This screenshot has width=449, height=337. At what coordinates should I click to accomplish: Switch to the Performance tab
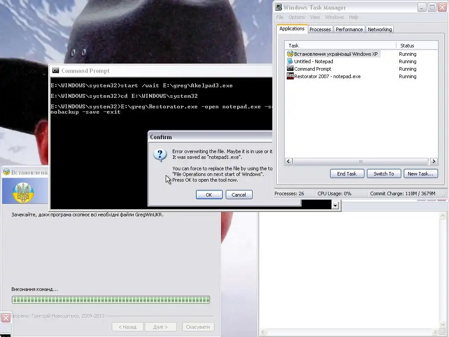(349, 29)
